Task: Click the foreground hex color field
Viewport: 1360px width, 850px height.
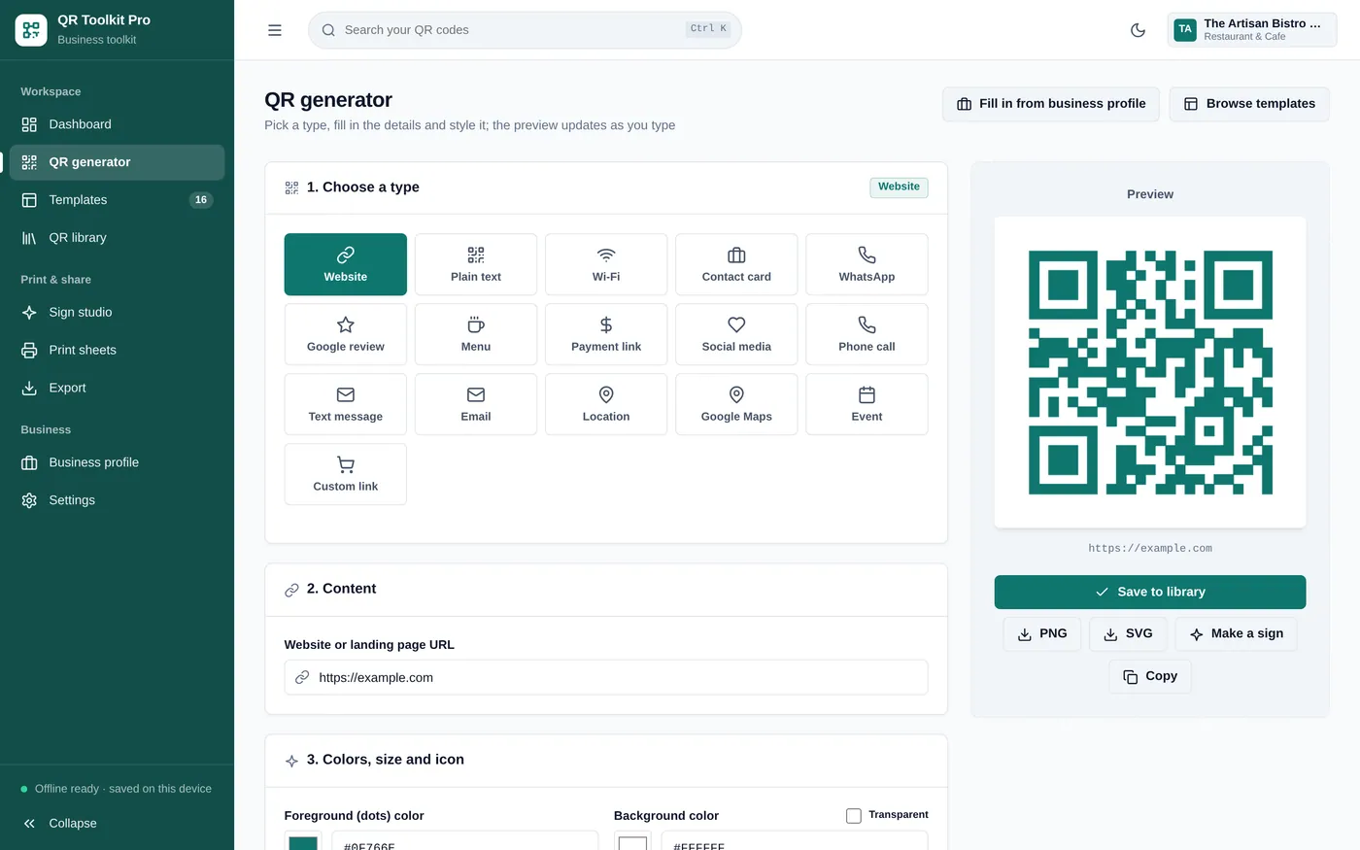Action: 465,841
